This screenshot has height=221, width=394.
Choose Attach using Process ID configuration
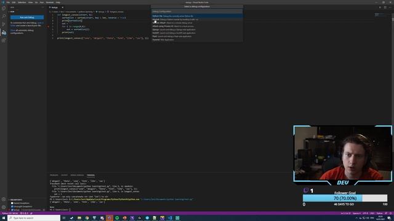(x=197, y=26)
